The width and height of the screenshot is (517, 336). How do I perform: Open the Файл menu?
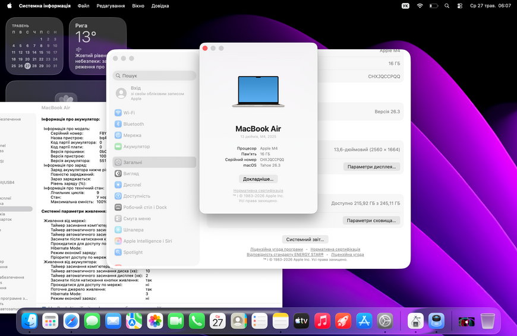click(x=83, y=5)
